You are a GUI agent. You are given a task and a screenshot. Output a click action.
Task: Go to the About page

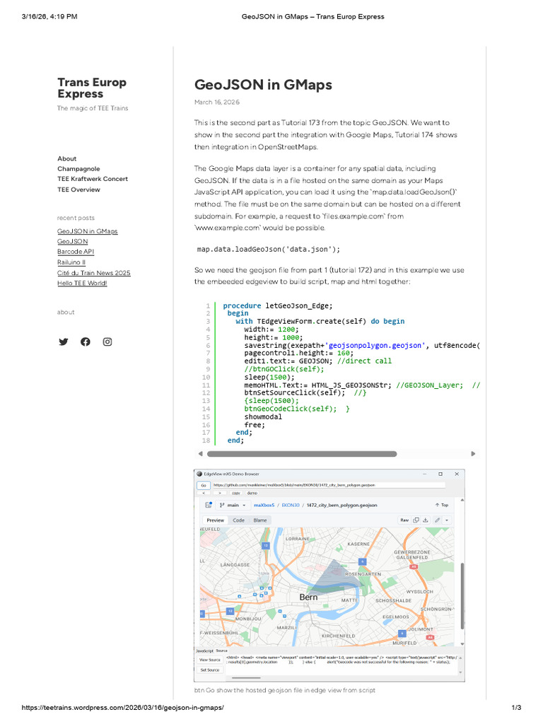coord(67,158)
